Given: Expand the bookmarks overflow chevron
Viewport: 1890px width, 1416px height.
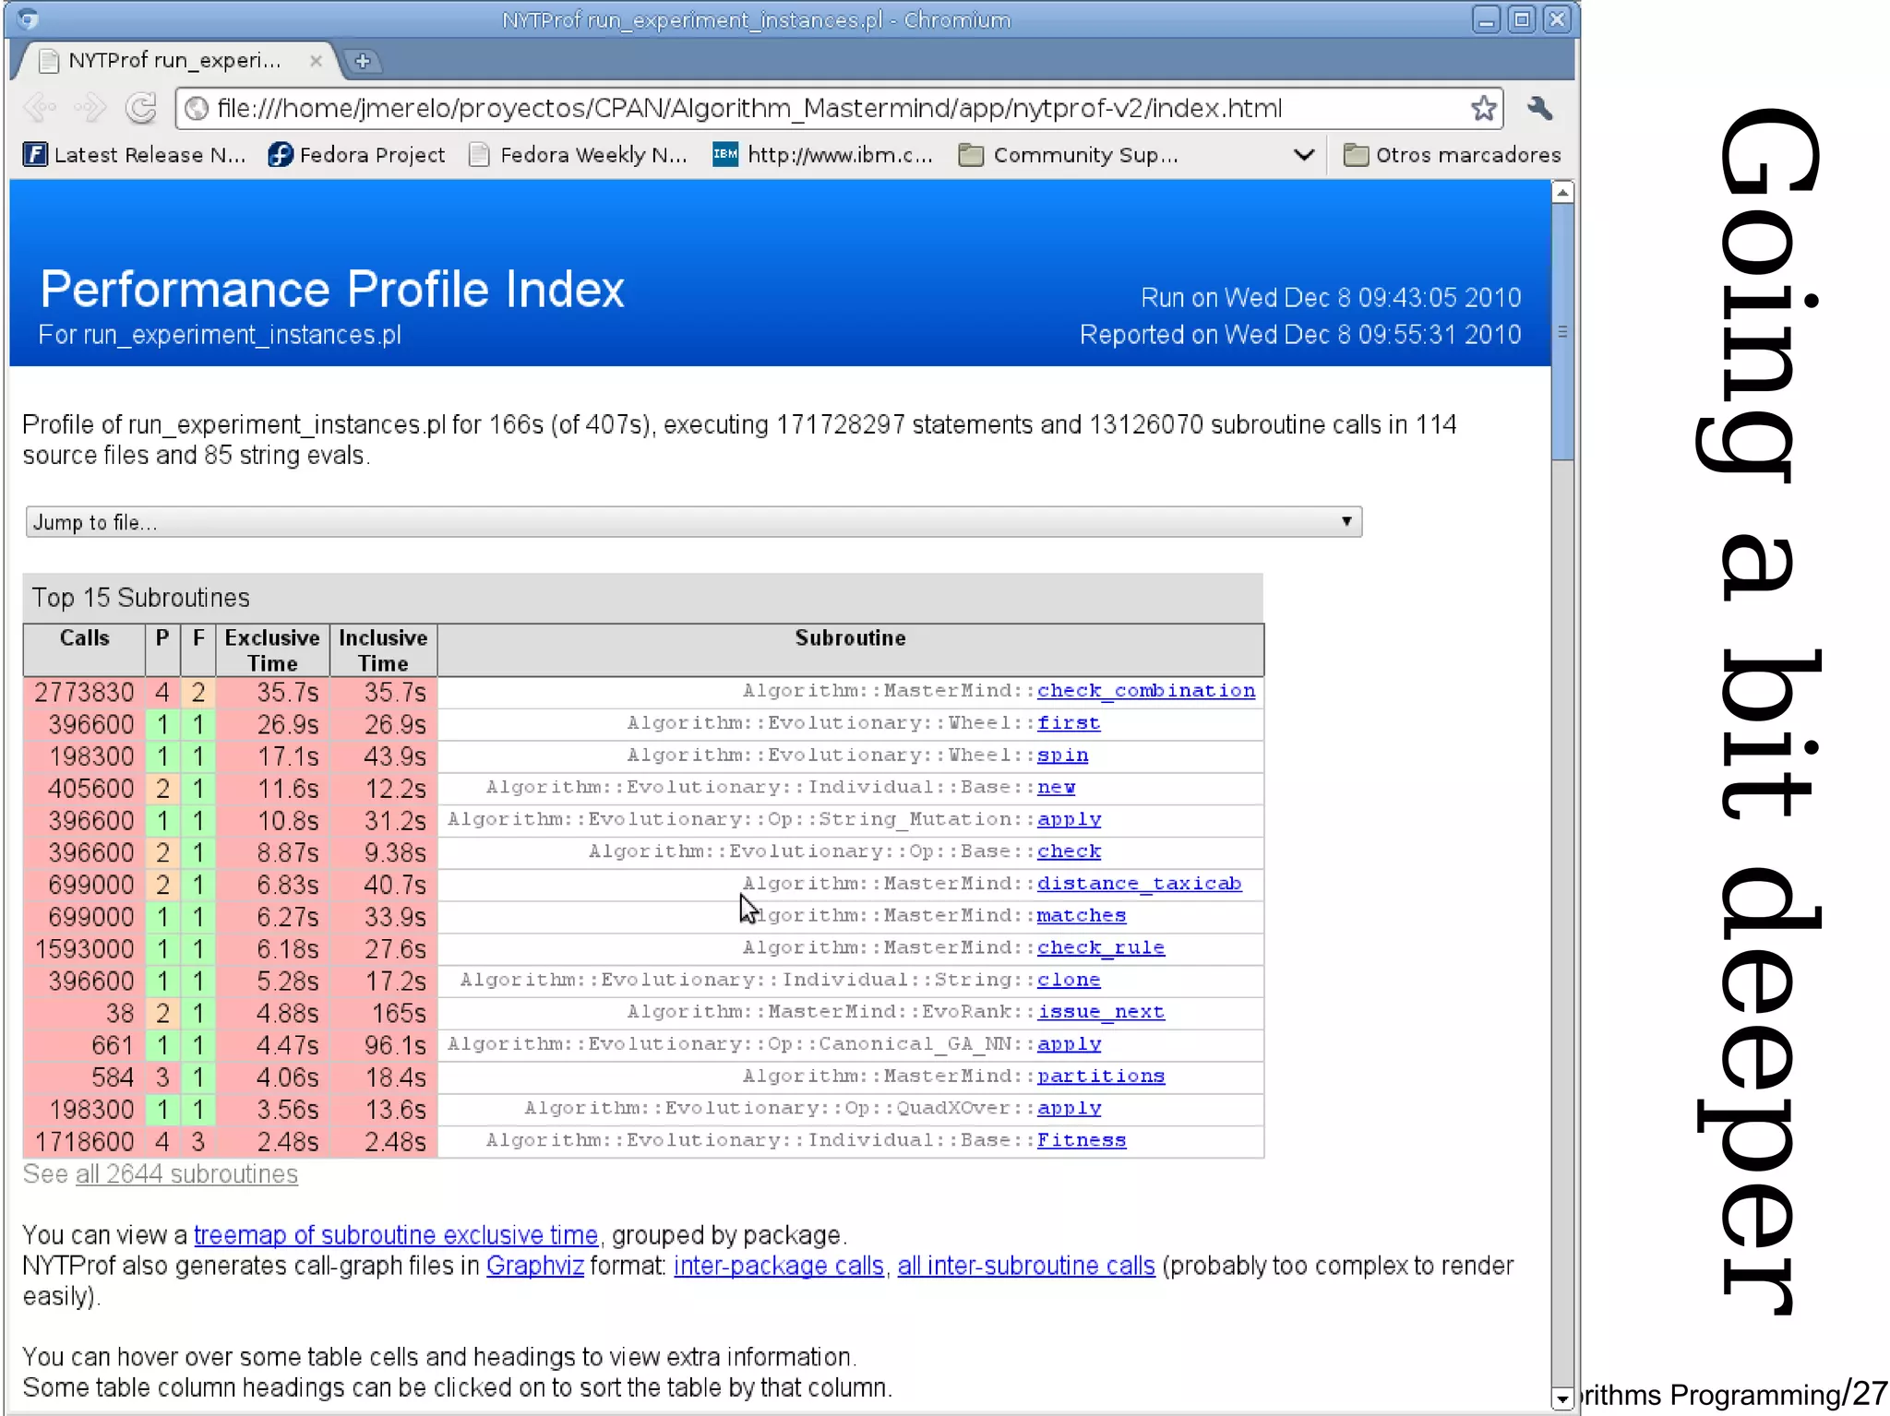Looking at the screenshot, I should click(1303, 155).
